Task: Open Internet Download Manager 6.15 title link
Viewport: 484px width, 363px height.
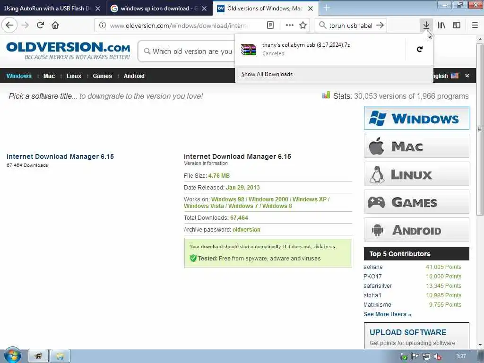Action: 60,156
